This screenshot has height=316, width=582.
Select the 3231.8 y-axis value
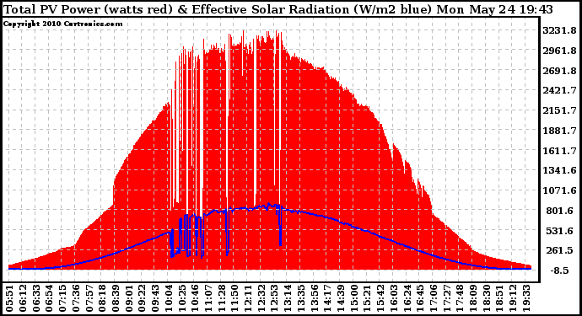(559, 30)
